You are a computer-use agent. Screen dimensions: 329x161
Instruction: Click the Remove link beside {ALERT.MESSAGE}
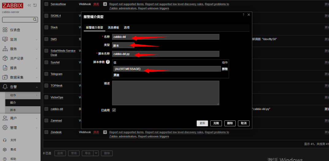point(225,69)
